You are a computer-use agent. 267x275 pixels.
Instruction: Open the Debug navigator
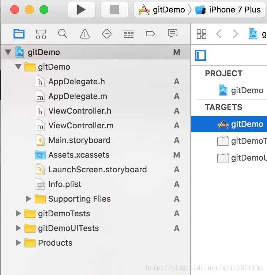[x=129, y=34]
